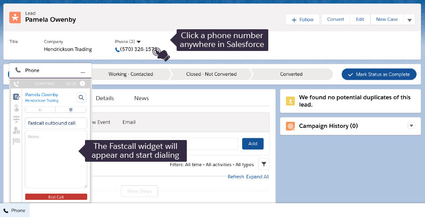
Task: Open more actions dropdown beside New Case
Action: tap(409, 19)
